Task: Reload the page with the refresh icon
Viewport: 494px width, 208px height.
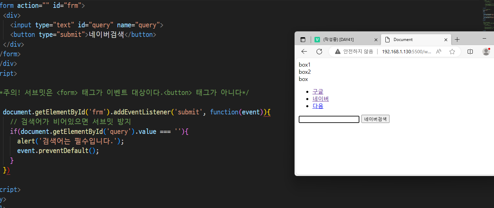Action: pos(319,52)
